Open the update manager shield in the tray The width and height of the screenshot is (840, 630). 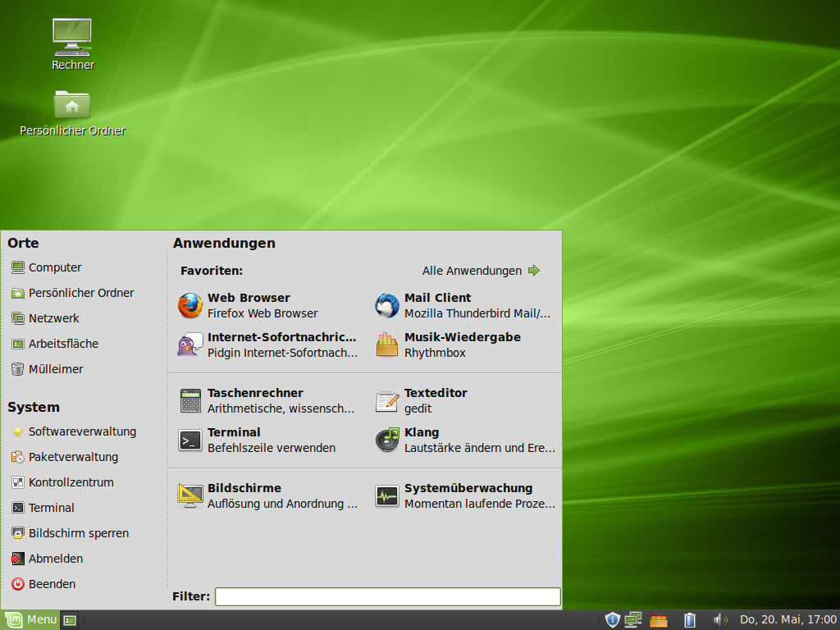pos(612,619)
